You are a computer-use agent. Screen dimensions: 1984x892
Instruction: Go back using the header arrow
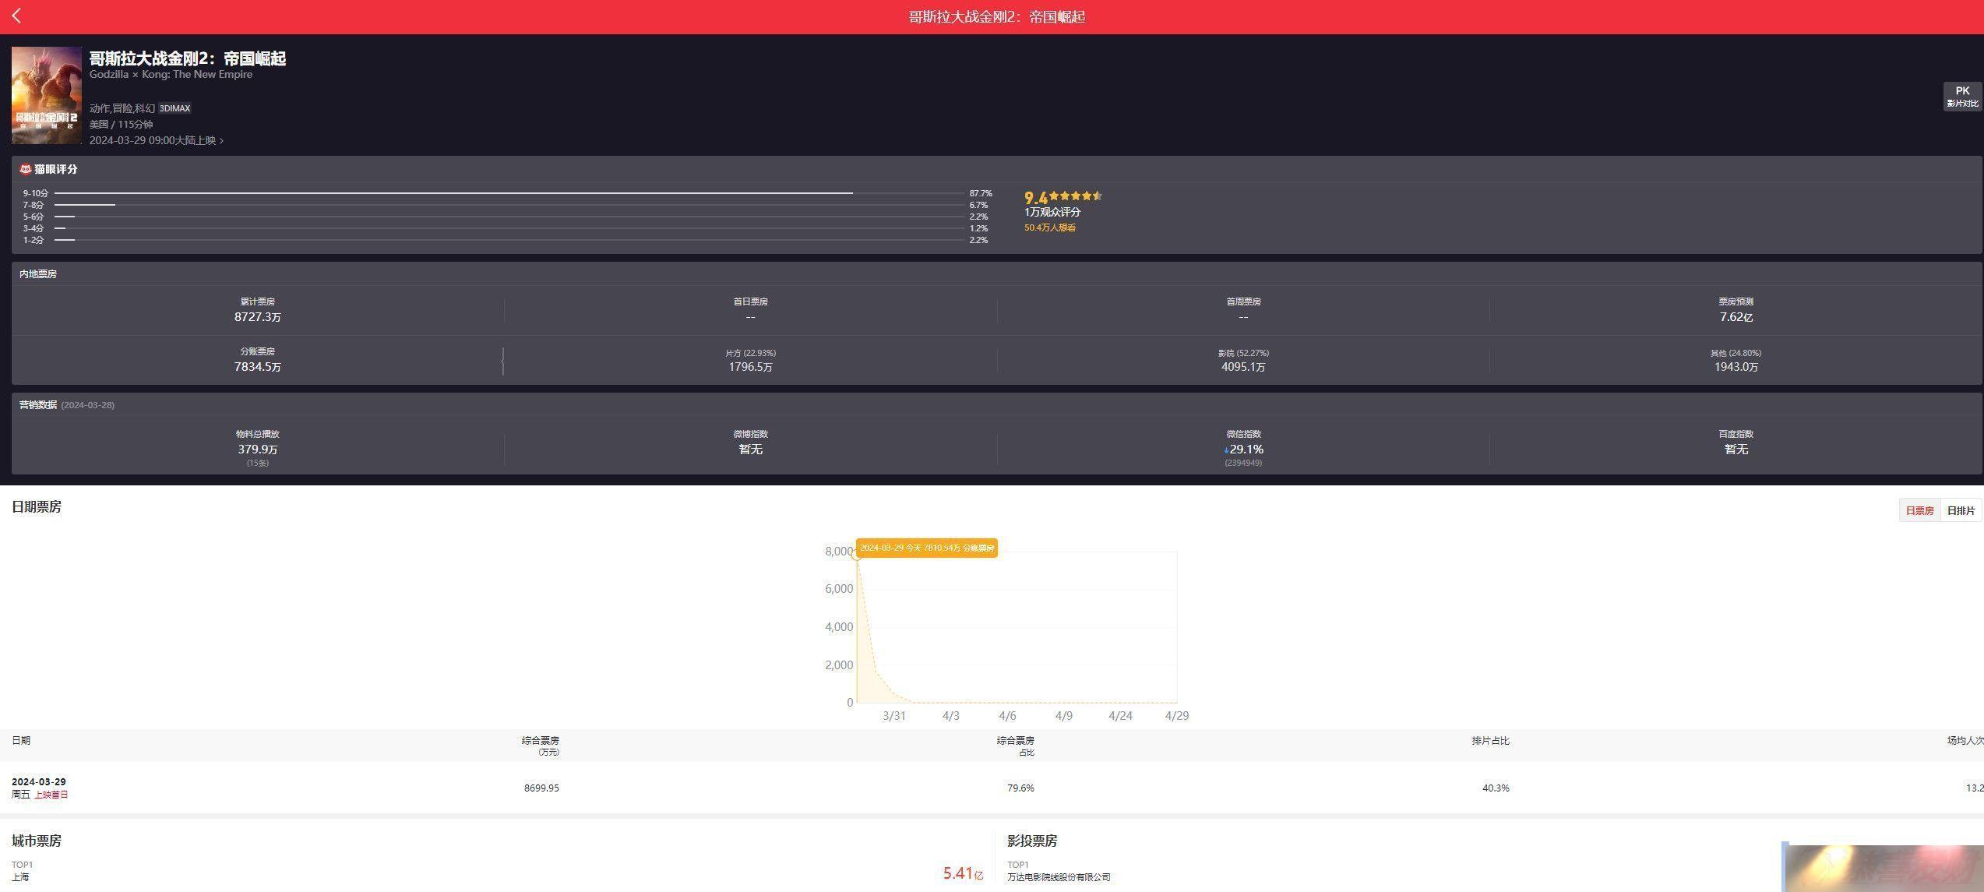(x=16, y=16)
